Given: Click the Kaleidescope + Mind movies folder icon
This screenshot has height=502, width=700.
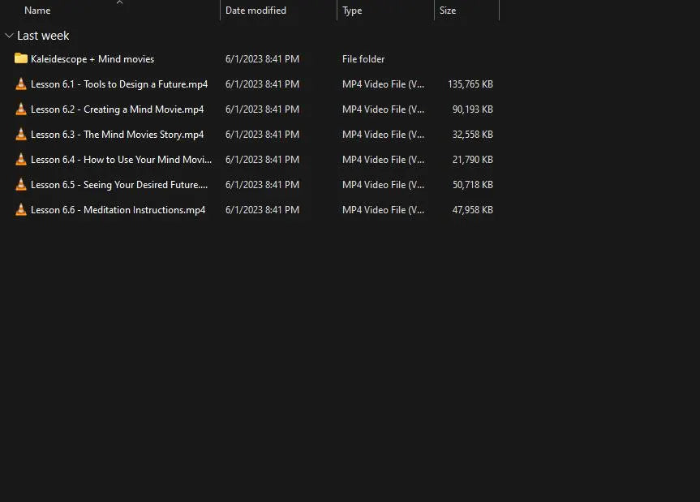Looking at the screenshot, I should coord(21,58).
